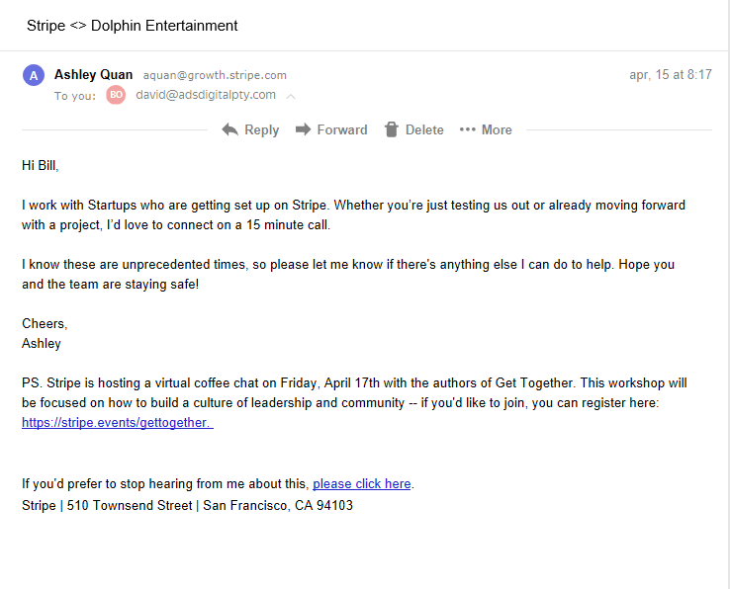Open the More options menu label
Viewport: 730px width, 589px height.
[x=497, y=129]
